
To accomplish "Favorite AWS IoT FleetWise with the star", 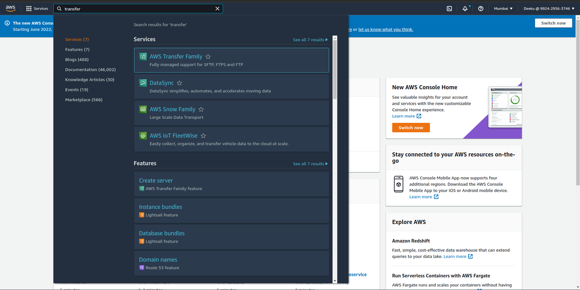I will coord(203,135).
